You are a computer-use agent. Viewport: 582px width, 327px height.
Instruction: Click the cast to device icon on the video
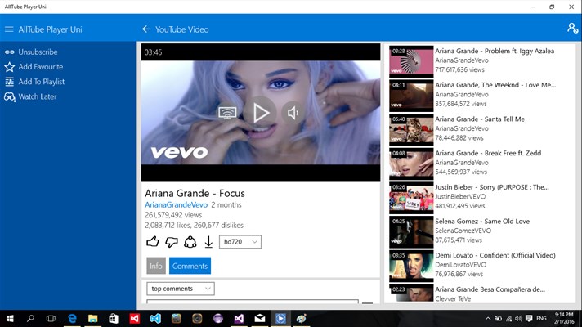[x=227, y=113]
